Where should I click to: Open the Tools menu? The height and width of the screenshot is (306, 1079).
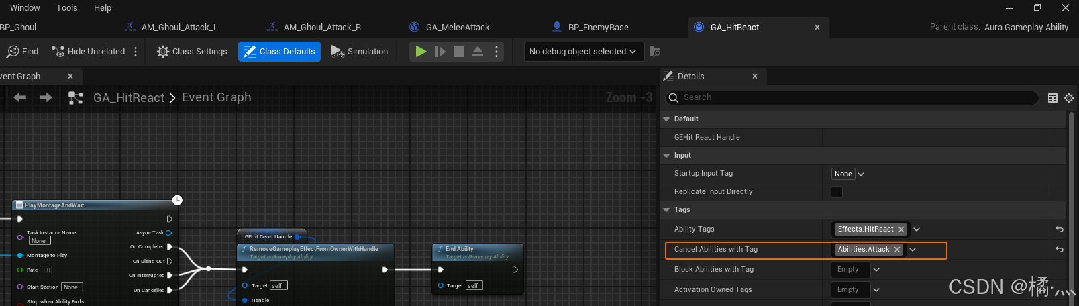click(66, 8)
